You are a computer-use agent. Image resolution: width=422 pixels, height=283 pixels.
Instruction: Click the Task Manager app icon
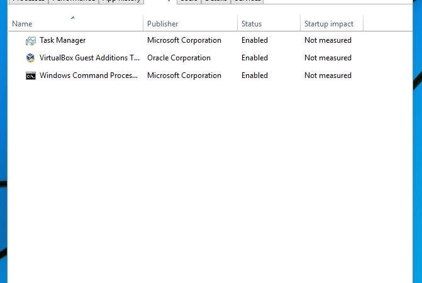pyautogui.click(x=31, y=41)
